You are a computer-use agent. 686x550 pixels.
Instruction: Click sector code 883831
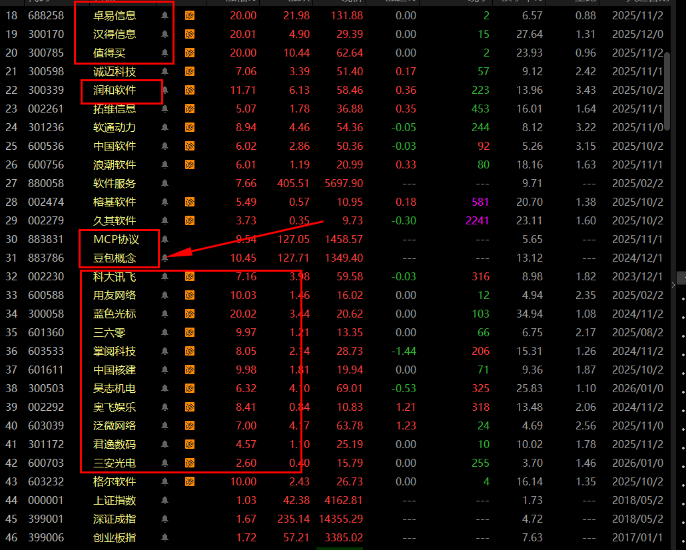(46, 239)
